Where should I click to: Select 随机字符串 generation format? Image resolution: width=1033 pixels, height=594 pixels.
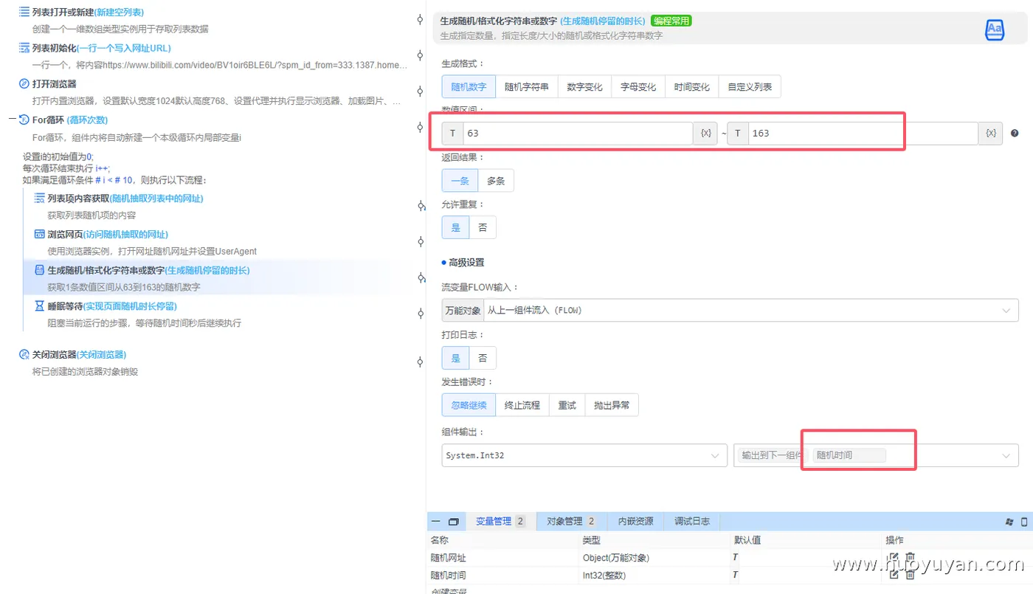[527, 86]
